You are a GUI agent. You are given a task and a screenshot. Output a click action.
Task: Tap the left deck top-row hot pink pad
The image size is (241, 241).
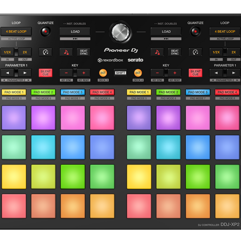[x=102, y=118]
